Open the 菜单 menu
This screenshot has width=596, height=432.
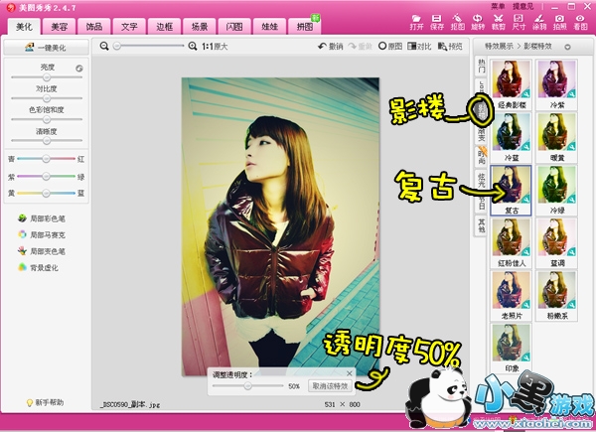pyautogui.click(x=498, y=6)
